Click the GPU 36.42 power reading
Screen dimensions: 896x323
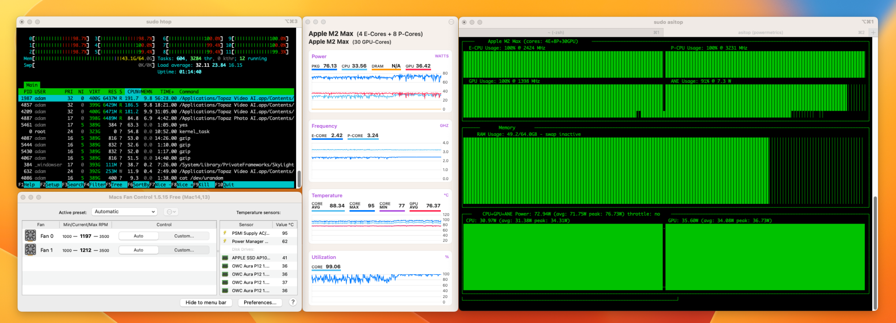click(418, 66)
